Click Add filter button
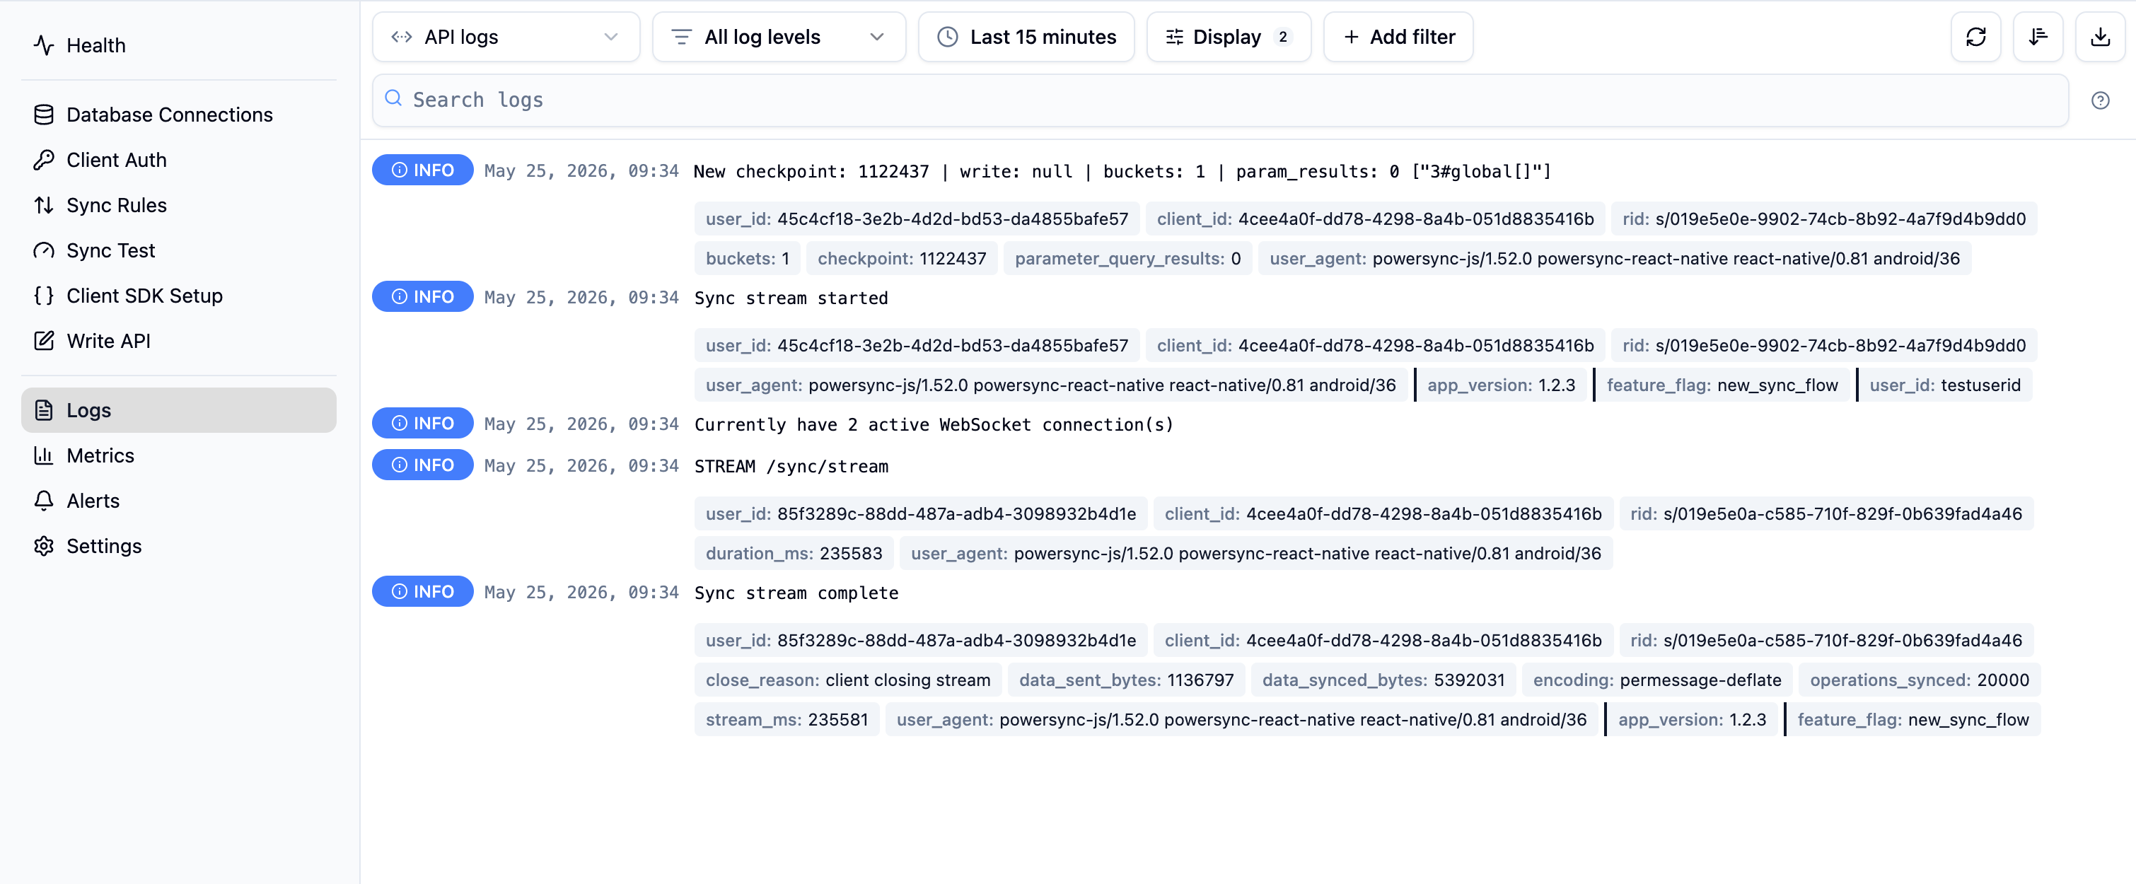2136x884 pixels. tap(1398, 37)
